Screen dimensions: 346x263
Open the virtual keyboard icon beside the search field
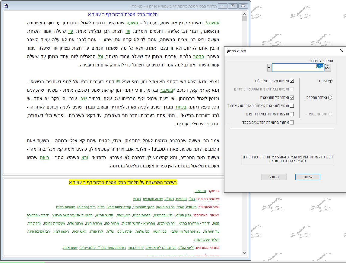coord(328,67)
